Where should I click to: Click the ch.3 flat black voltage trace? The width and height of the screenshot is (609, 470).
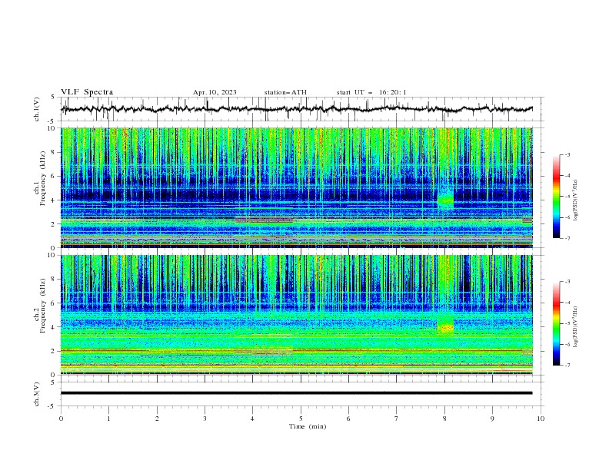(x=296, y=393)
